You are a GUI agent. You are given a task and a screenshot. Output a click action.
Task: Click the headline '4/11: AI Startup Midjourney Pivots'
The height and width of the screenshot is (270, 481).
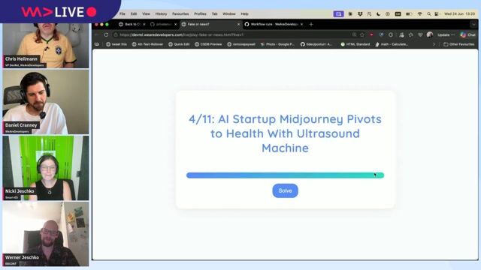(x=285, y=119)
